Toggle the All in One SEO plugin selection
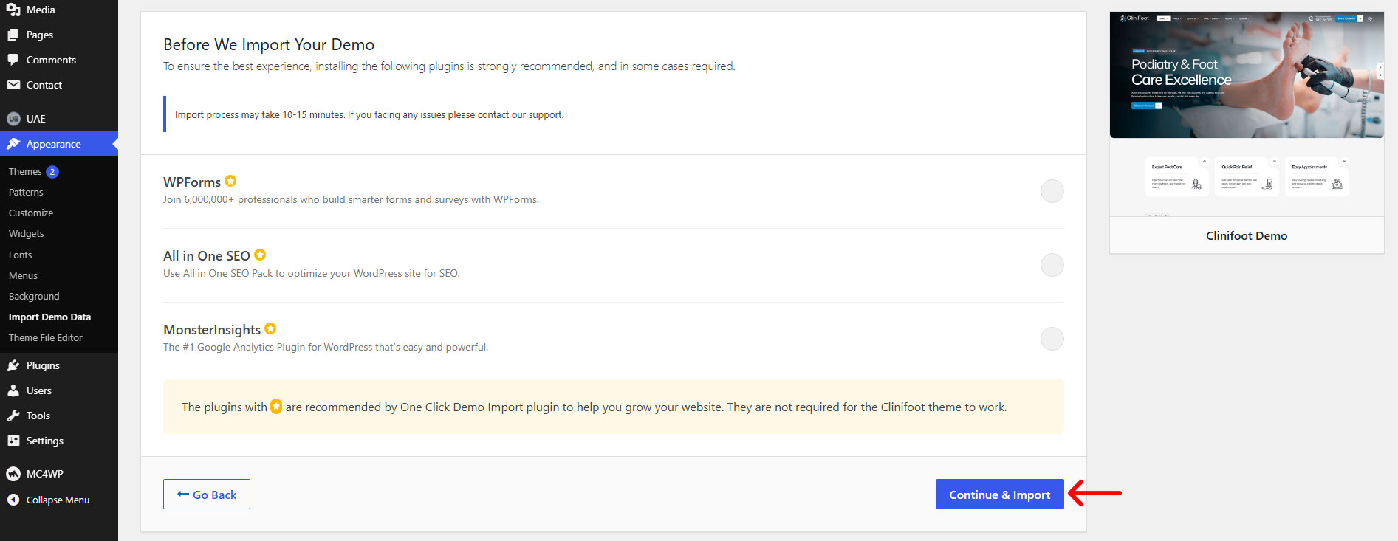1398x541 pixels. [x=1052, y=265]
